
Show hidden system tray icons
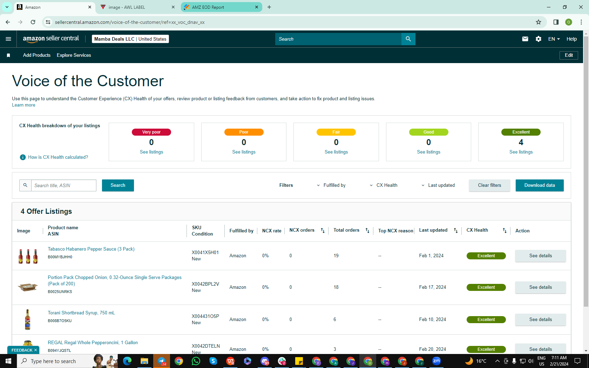click(x=497, y=361)
